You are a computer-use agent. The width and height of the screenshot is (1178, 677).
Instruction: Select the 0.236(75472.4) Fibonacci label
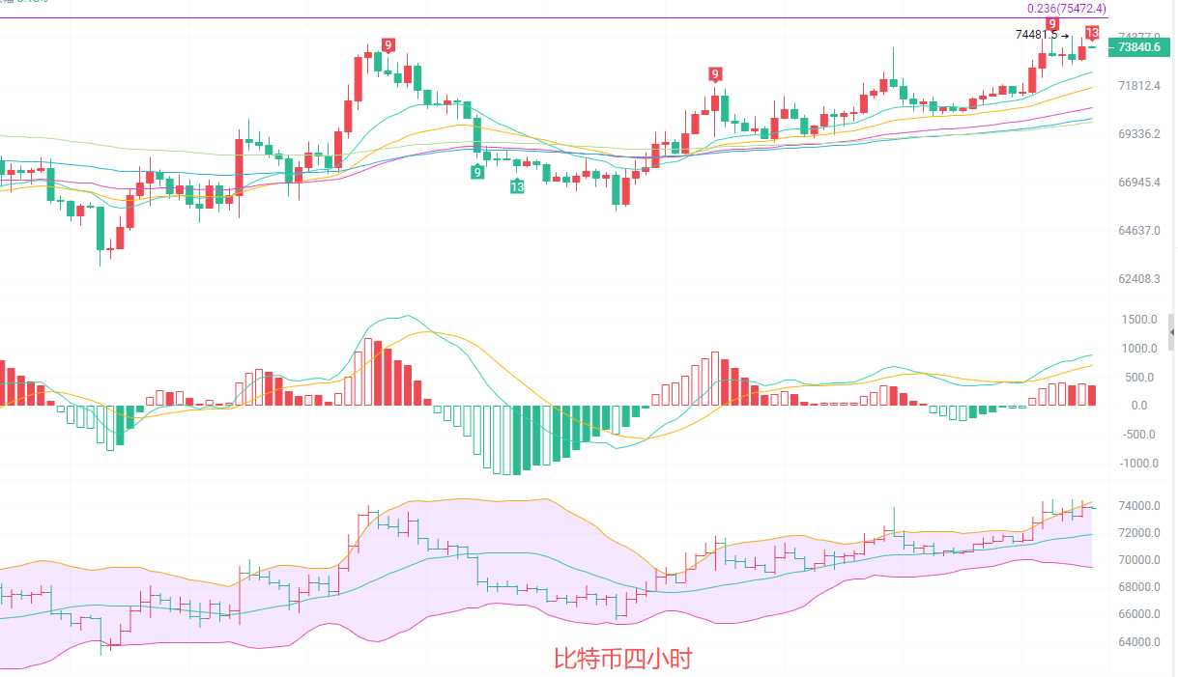pyautogui.click(x=1067, y=8)
